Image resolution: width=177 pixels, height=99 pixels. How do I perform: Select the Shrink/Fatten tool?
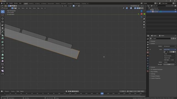tap(2, 68)
